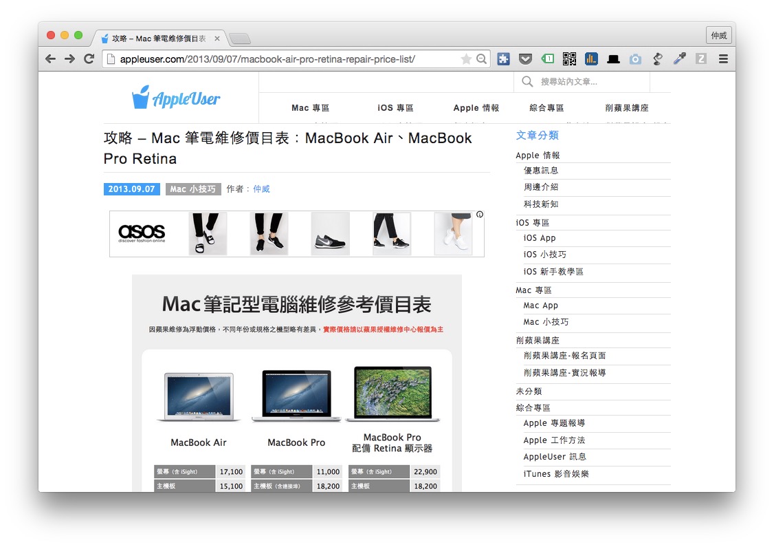Reload the current page
The height and width of the screenshot is (547, 774).
point(89,59)
